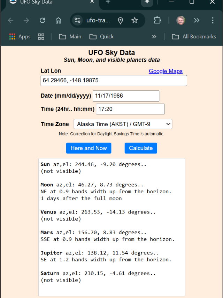Open the site information icon in address bar
This screenshot has height=298, width=223.
click(x=77, y=20)
